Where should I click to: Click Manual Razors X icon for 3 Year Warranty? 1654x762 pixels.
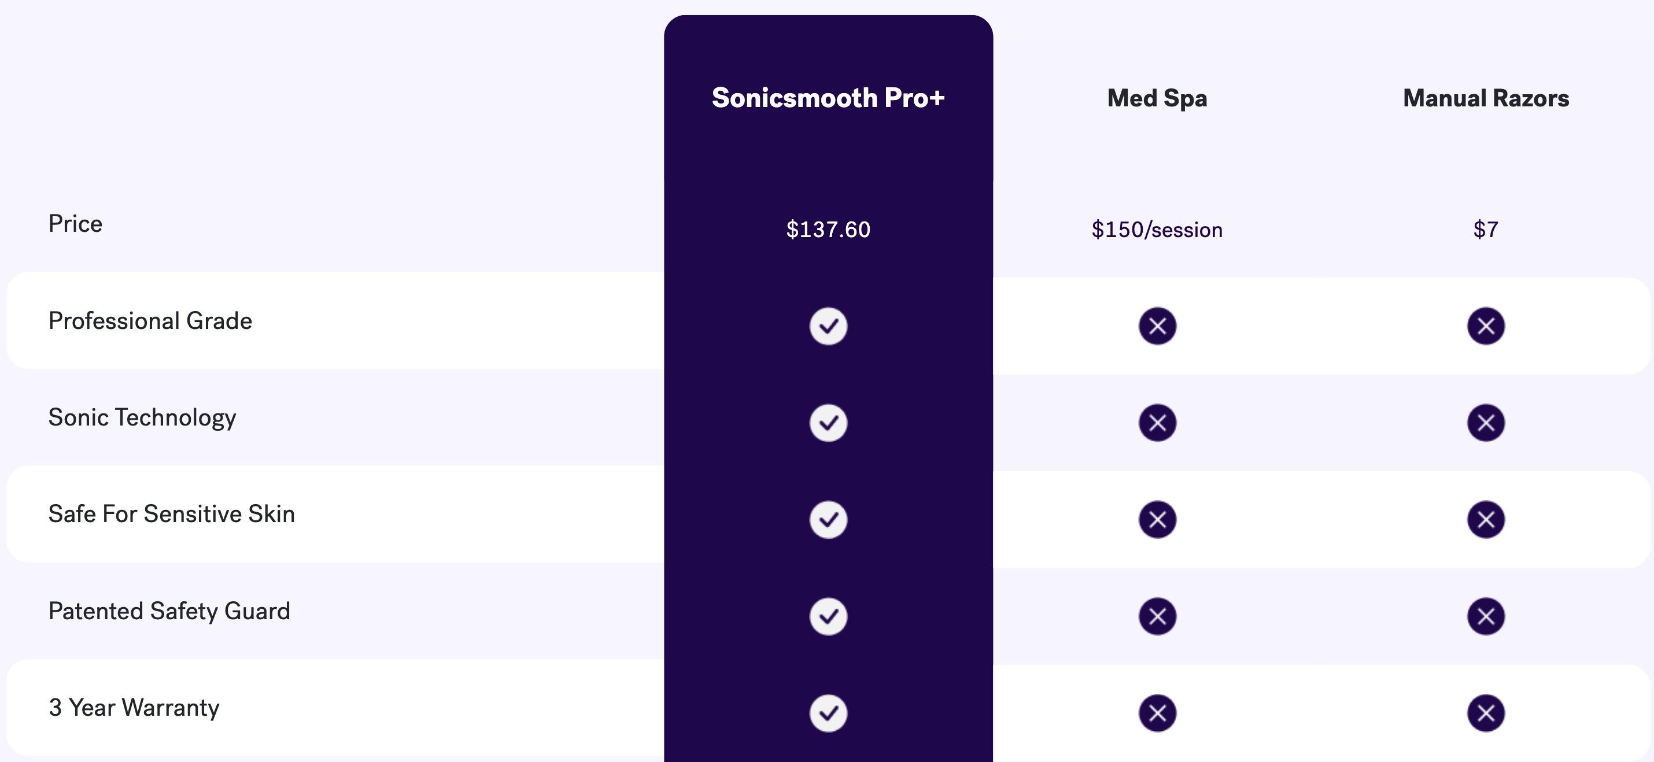point(1486,713)
